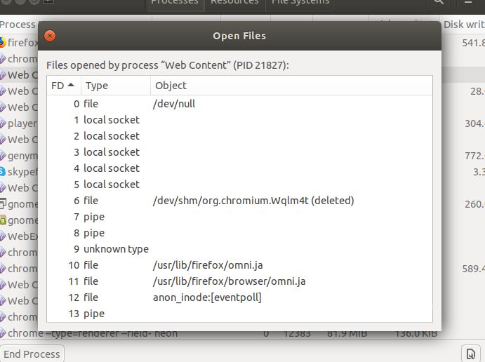Select /usr/lib/firefox/omni.ja entry
This screenshot has height=362, width=485.
[208, 265]
